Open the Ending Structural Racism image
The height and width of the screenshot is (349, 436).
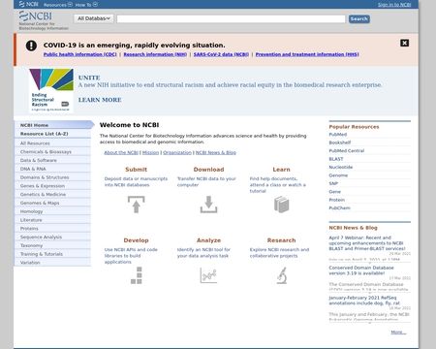(51, 90)
